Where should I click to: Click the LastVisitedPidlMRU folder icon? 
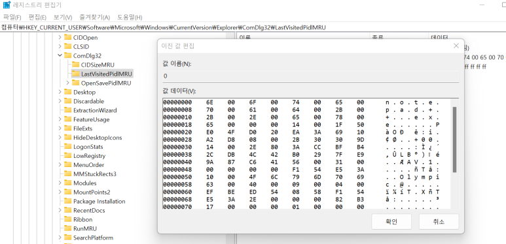pos(75,74)
